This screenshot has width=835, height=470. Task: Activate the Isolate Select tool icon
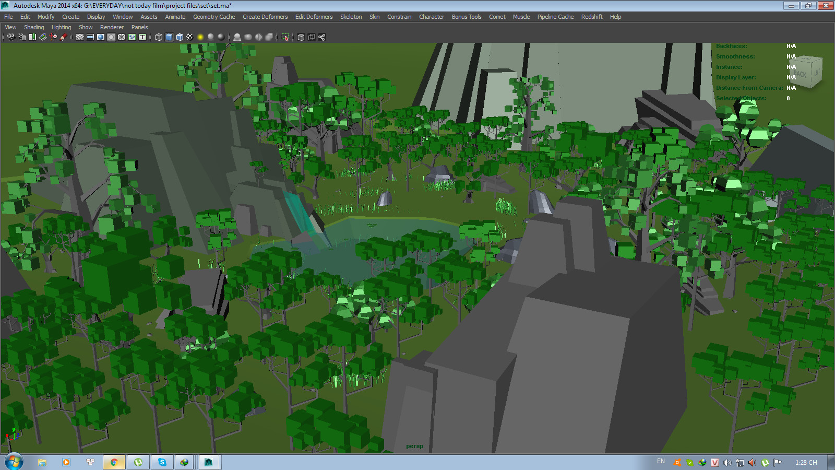click(285, 37)
